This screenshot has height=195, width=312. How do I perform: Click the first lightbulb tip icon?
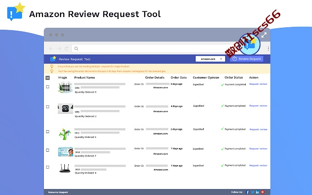[52, 66]
